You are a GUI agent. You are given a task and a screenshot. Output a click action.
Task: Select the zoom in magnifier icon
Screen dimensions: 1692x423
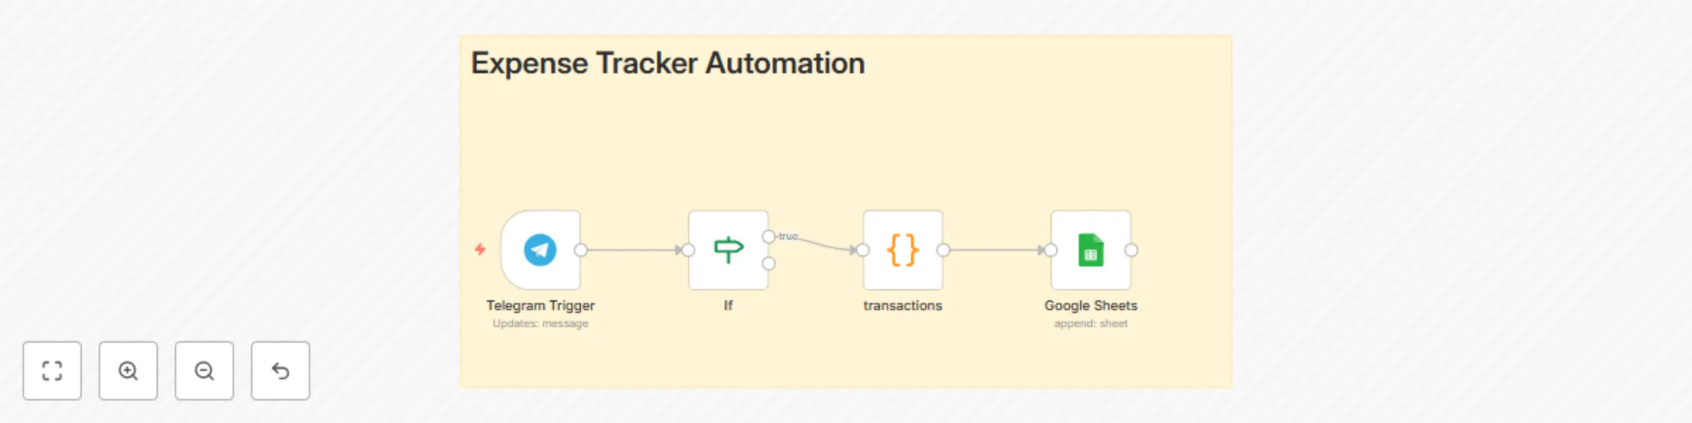pos(128,371)
